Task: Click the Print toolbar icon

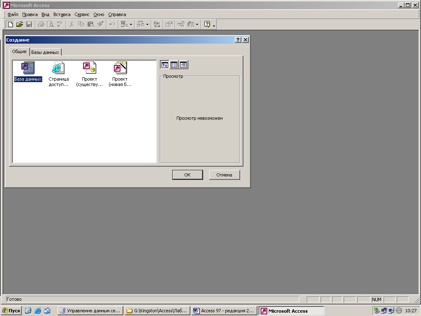Action: [x=41, y=24]
